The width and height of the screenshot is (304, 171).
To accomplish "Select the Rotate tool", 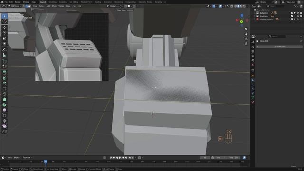I will pyautogui.click(x=4, y=33).
